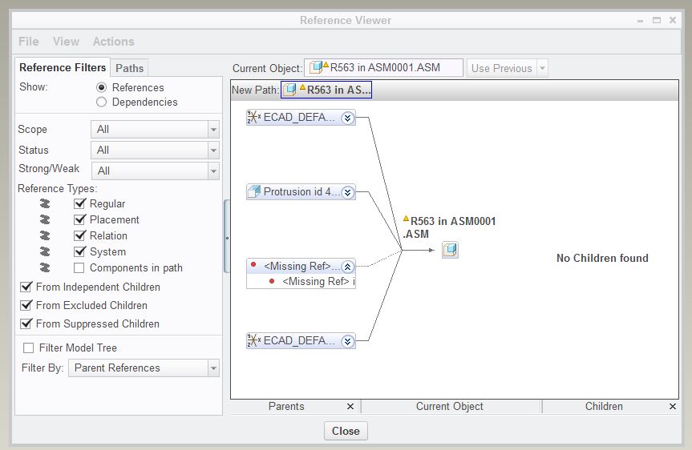
Task: Open the Use Previous dropdown arrow
Action: point(542,68)
